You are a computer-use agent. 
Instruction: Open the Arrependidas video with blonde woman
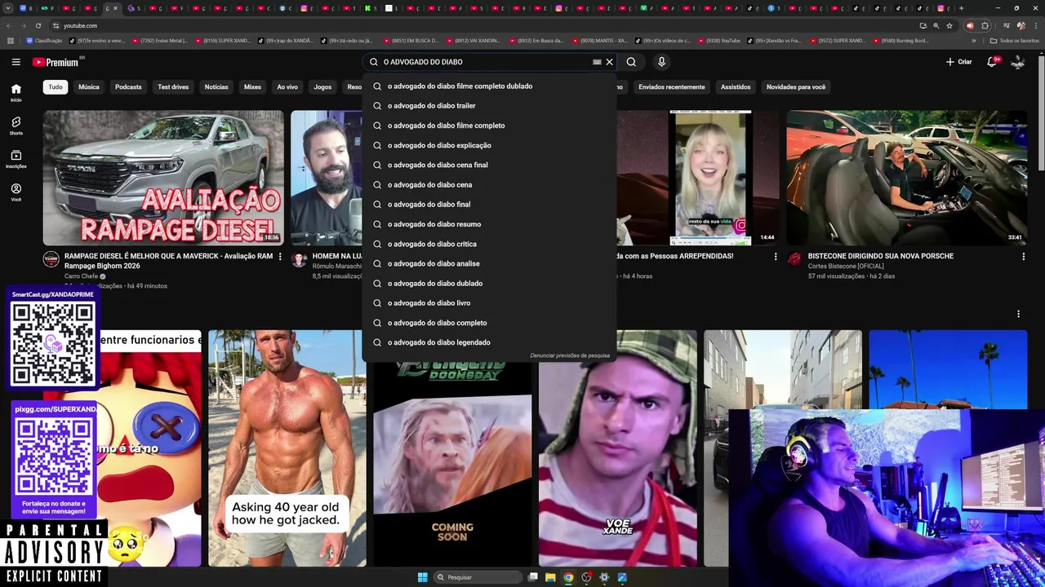tap(699, 178)
